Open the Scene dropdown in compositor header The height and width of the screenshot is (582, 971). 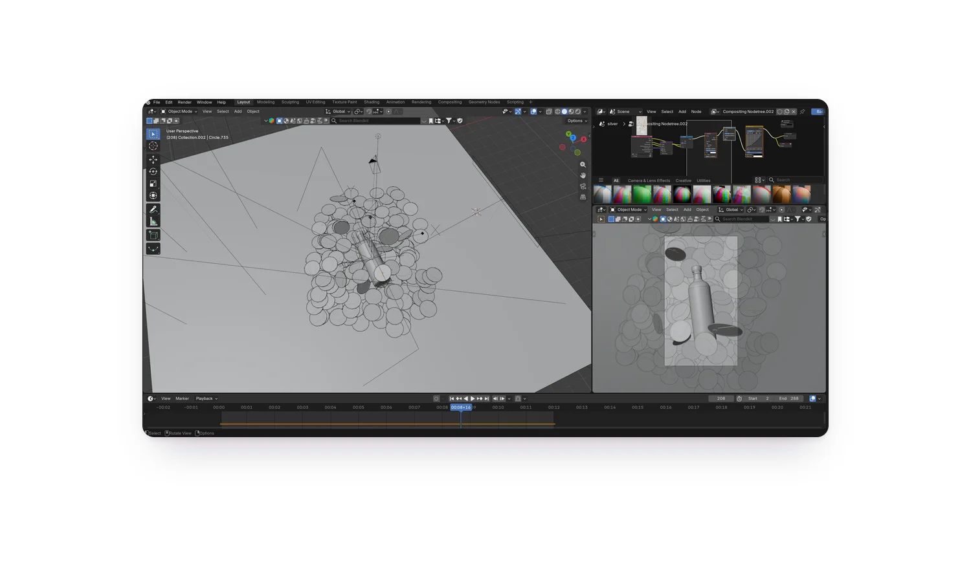[x=625, y=111]
